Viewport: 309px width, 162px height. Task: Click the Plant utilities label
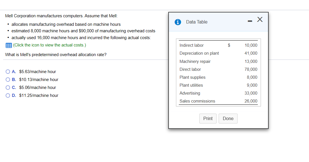pos(191,85)
